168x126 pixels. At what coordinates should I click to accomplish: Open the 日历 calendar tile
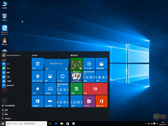click(38, 64)
